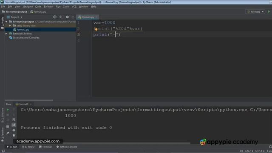
Task: Click the light bulb intention icon on line 2
Action: tap(96, 29)
